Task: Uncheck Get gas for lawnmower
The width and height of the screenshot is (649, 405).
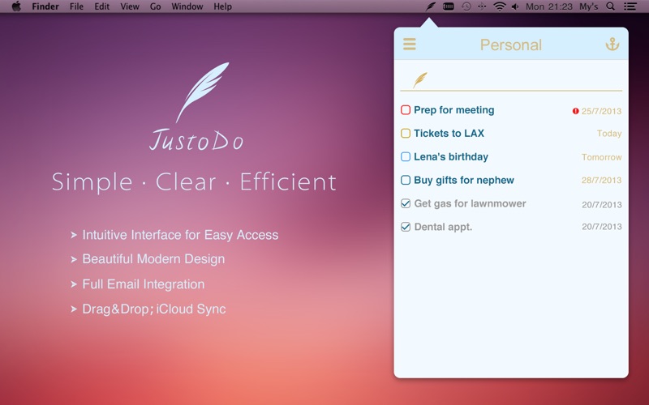Action: click(406, 203)
